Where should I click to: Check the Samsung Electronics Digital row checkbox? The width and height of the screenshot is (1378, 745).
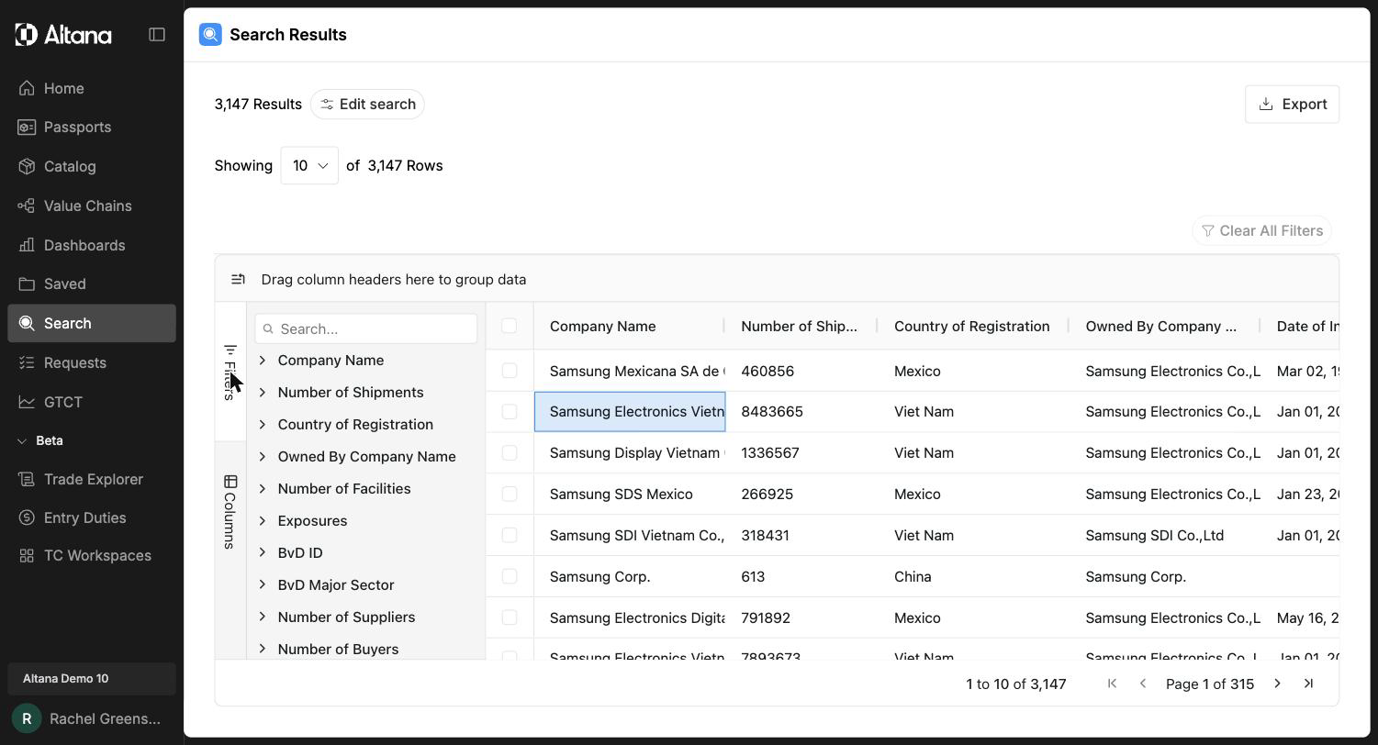click(x=510, y=617)
